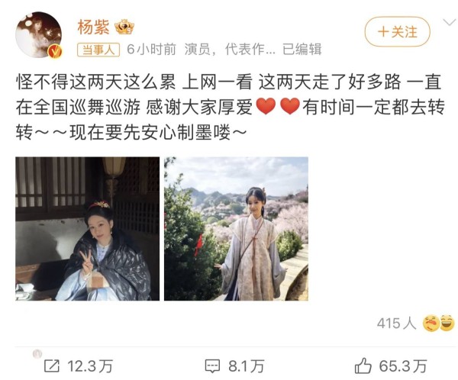
Task: Open the 8.1万 comment count
Action: [247, 366]
